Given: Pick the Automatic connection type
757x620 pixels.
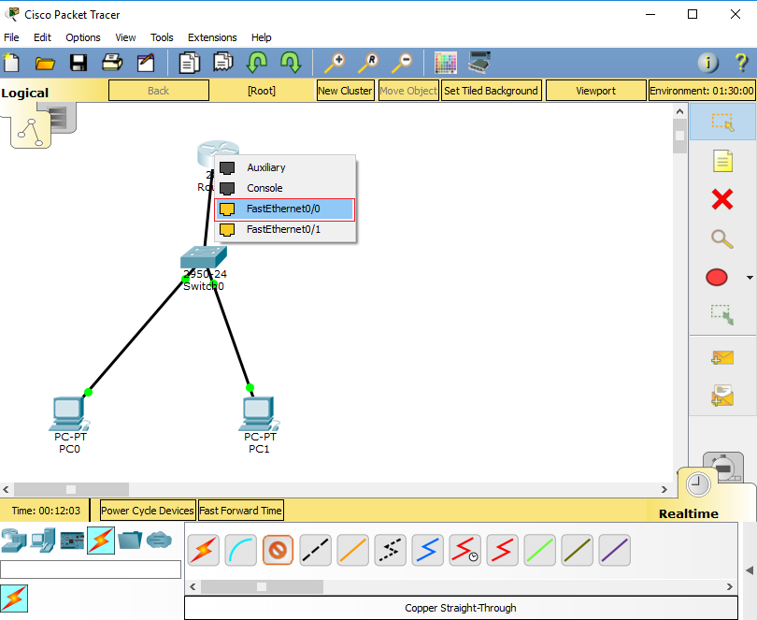Looking at the screenshot, I should point(204,550).
